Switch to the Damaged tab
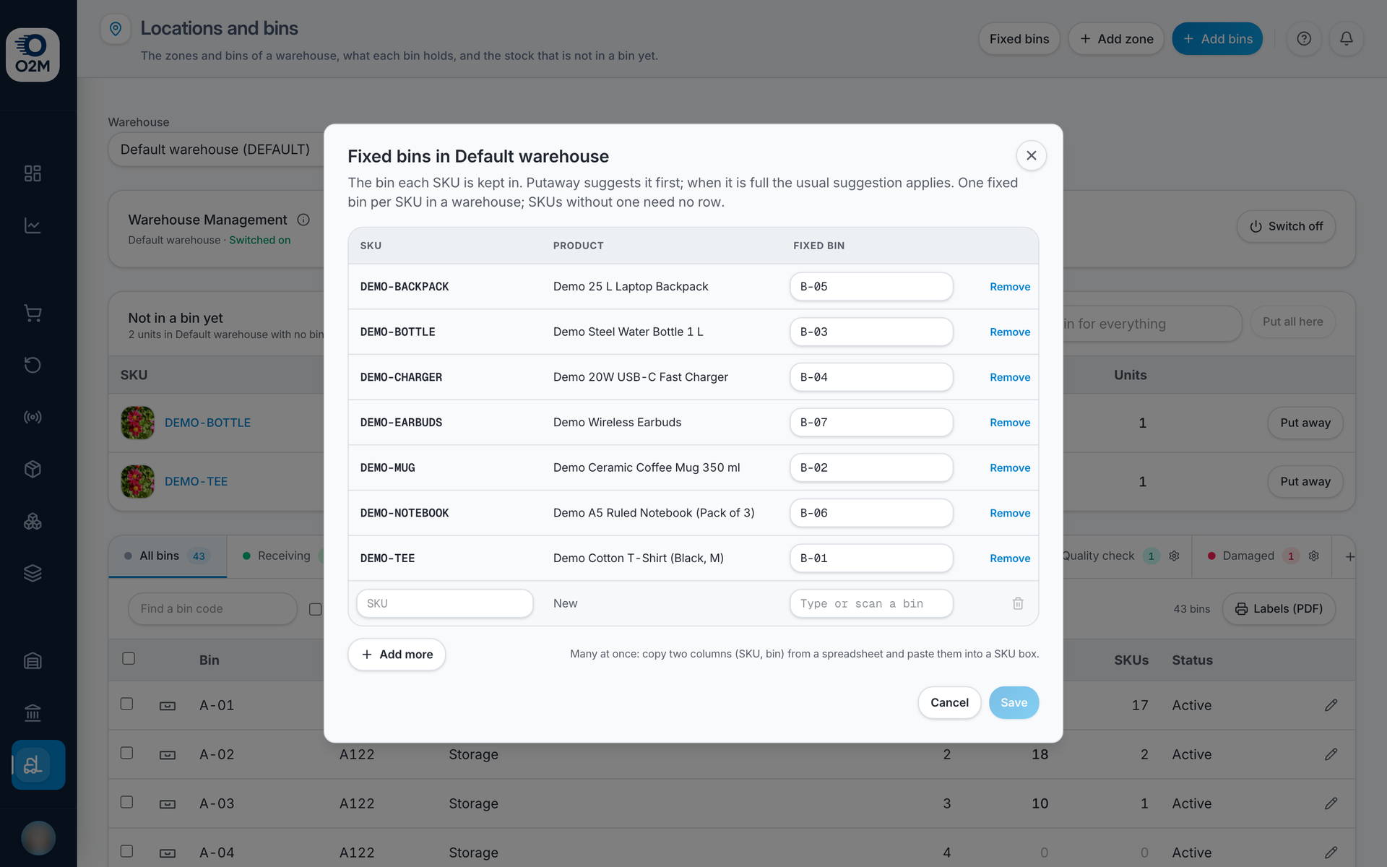Image resolution: width=1387 pixels, height=867 pixels. point(1263,556)
